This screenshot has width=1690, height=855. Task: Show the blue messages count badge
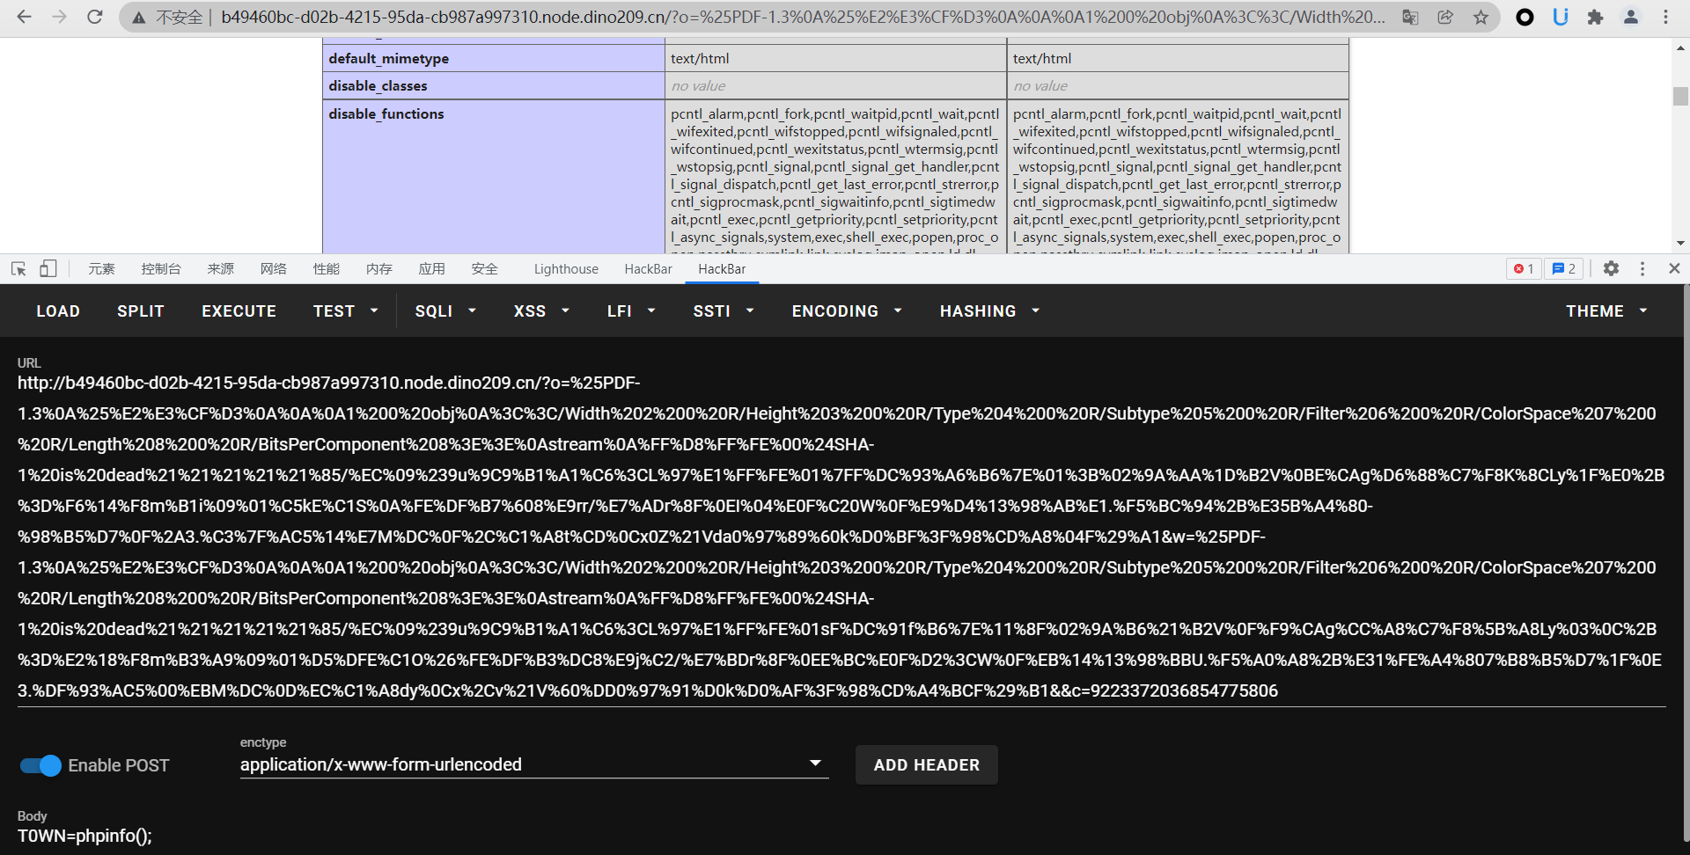(1564, 269)
